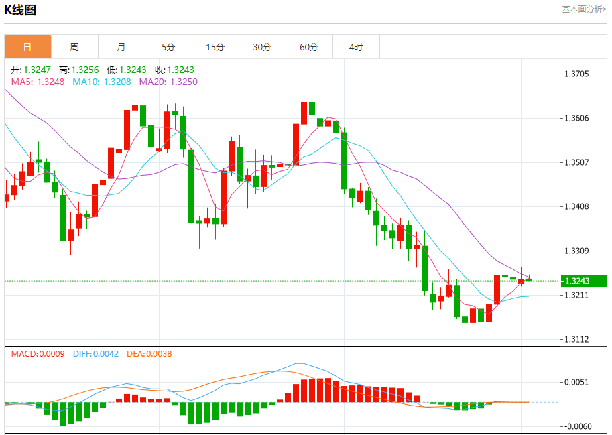
Task: Switch to the 月 monthly tab
Action: pyautogui.click(x=121, y=47)
